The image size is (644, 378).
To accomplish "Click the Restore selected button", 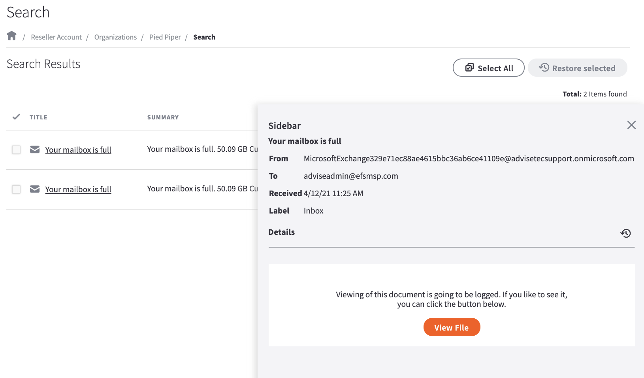I will tap(577, 68).
